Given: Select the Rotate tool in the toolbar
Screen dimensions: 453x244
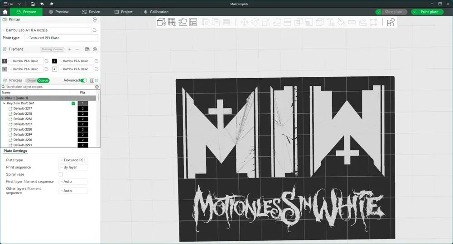Looking at the screenshot, I should [255, 22].
